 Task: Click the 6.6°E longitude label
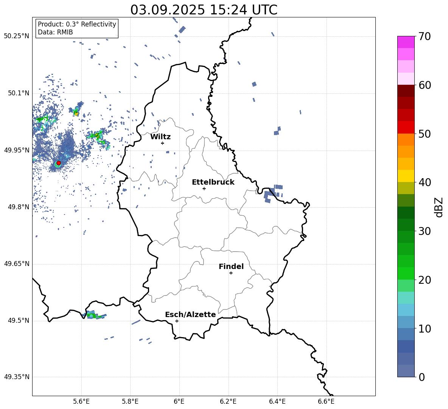coord(326,401)
